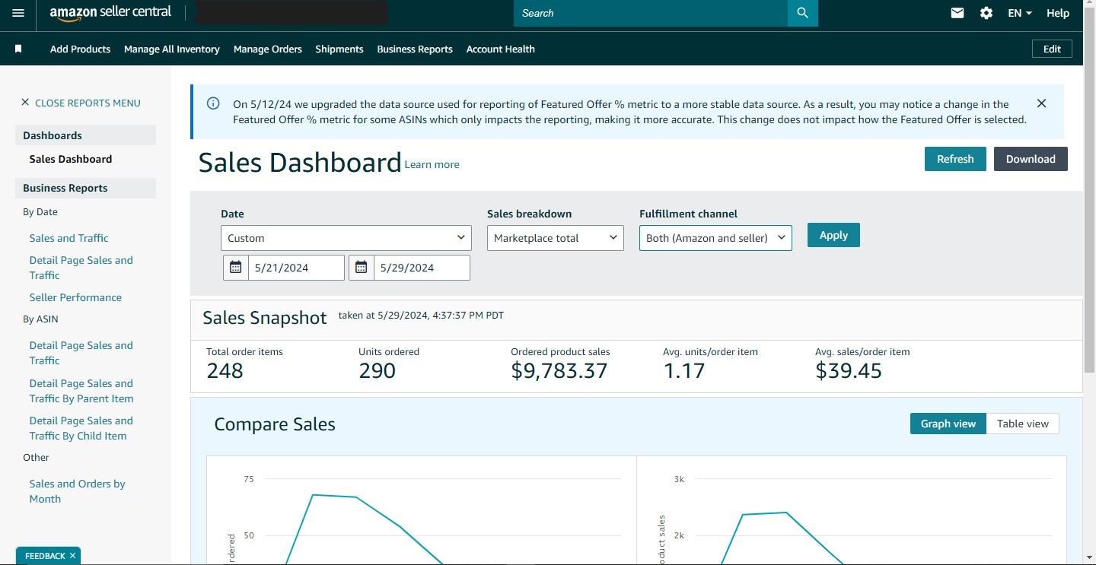Open By ASIN Detail Page Sales and Traffic
Screen dimensions: 1096x565
81,353
